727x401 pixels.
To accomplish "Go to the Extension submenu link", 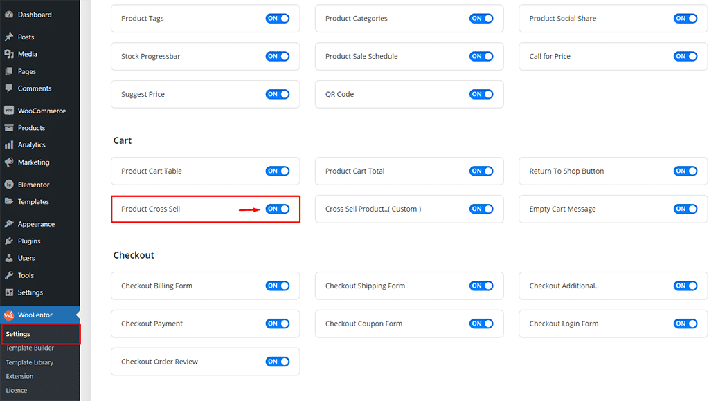I will 20,377.
